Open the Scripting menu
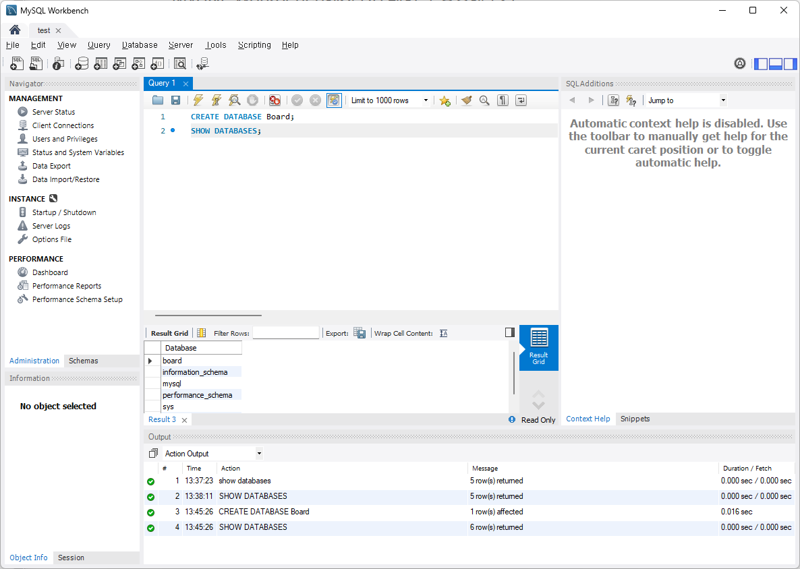The image size is (800, 569). tap(254, 45)
